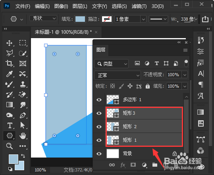Toggle the layer filter on/off switch
Viewport: 214px width, 175px height.
tap(186, 63)
